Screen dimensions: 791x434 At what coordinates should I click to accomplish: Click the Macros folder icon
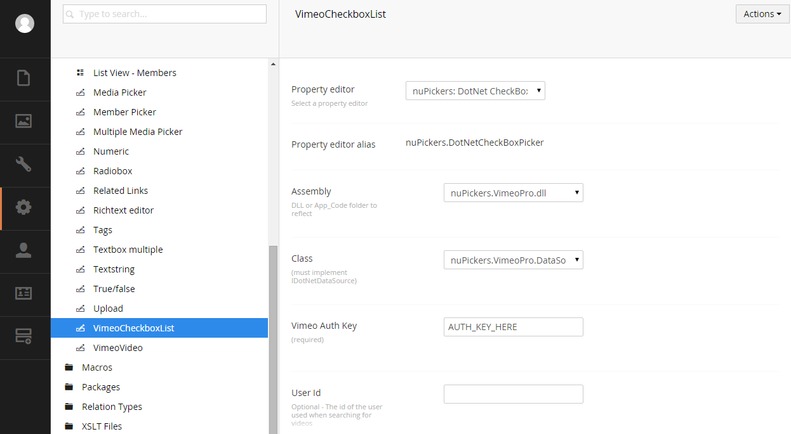point(69,367)
